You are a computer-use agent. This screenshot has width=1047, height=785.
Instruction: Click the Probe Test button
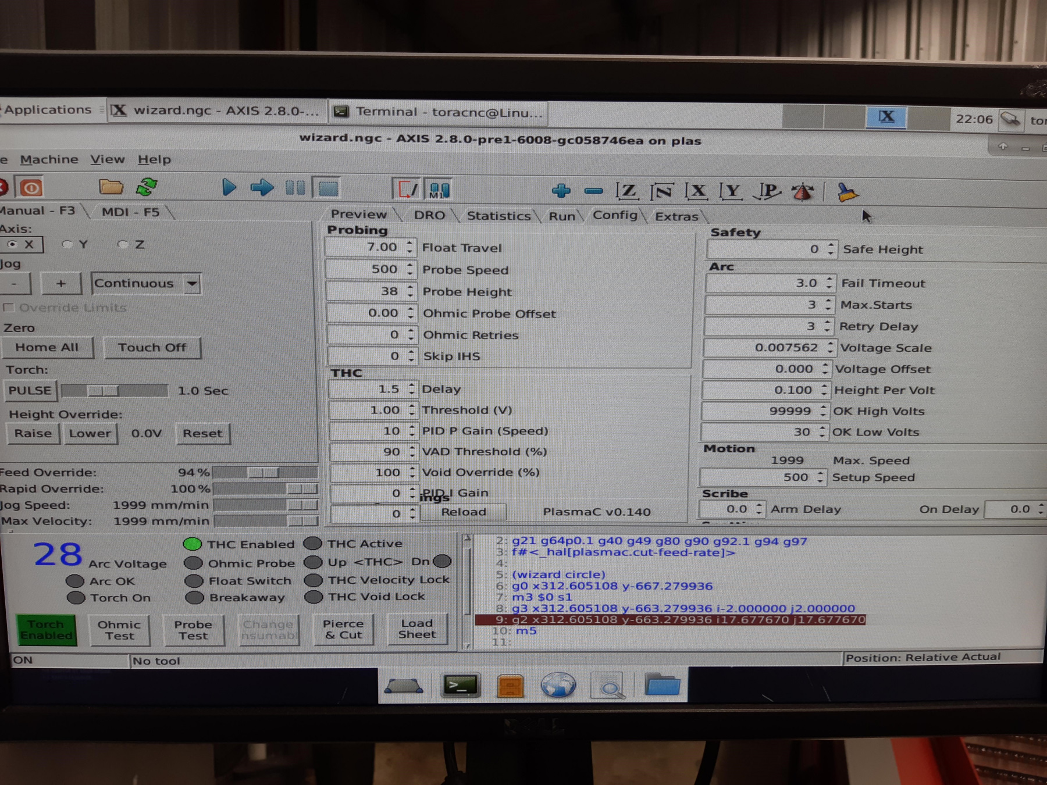[x=193, y=630]
